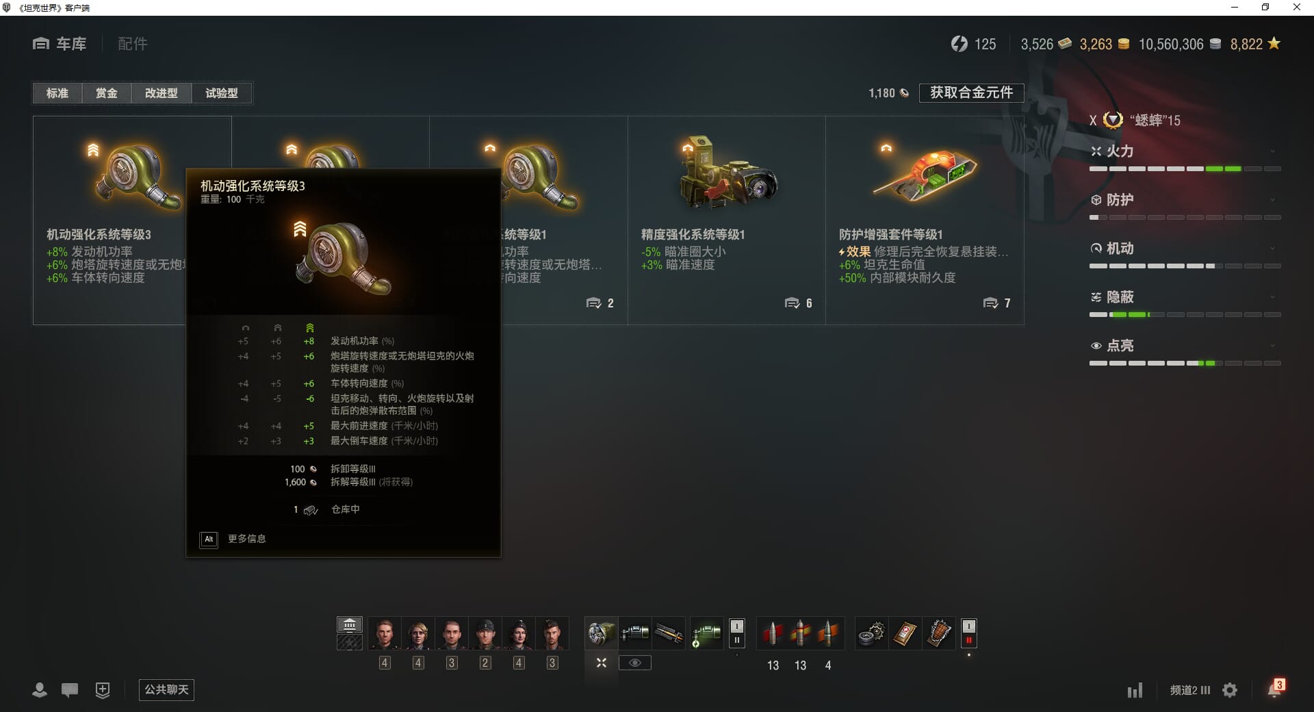Select the repair kit consumable icon

pyautogui.click(x=872, y=633)
